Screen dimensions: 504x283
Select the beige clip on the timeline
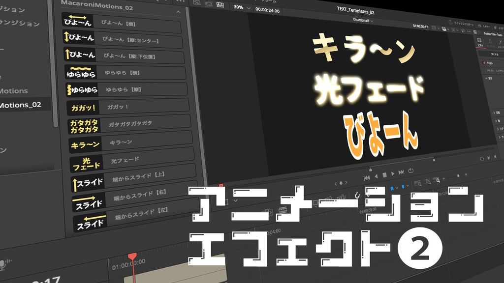176,271
